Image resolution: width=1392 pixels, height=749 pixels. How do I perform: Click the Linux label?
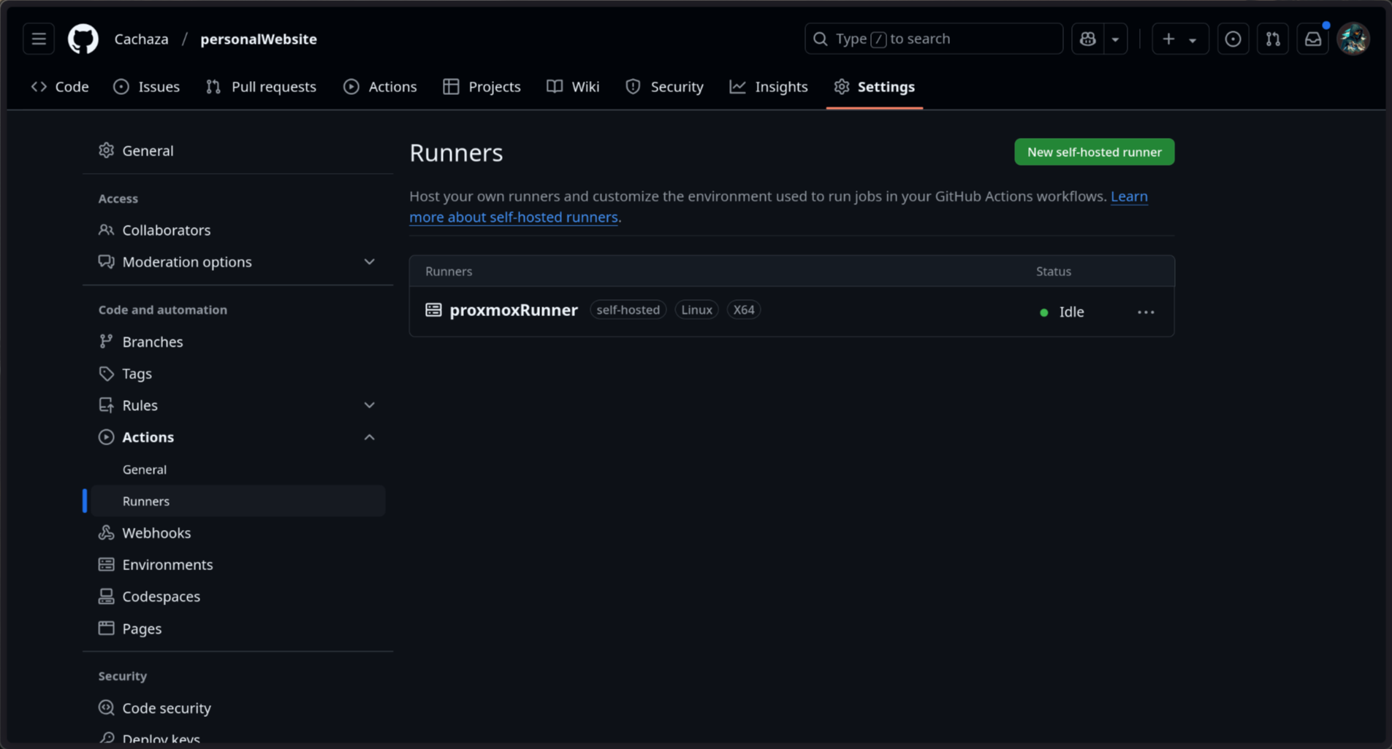pyautogui.click(x=696, y=310)
